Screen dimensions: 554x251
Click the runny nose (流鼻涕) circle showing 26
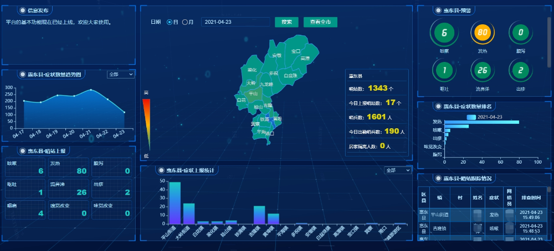point(482,70)
